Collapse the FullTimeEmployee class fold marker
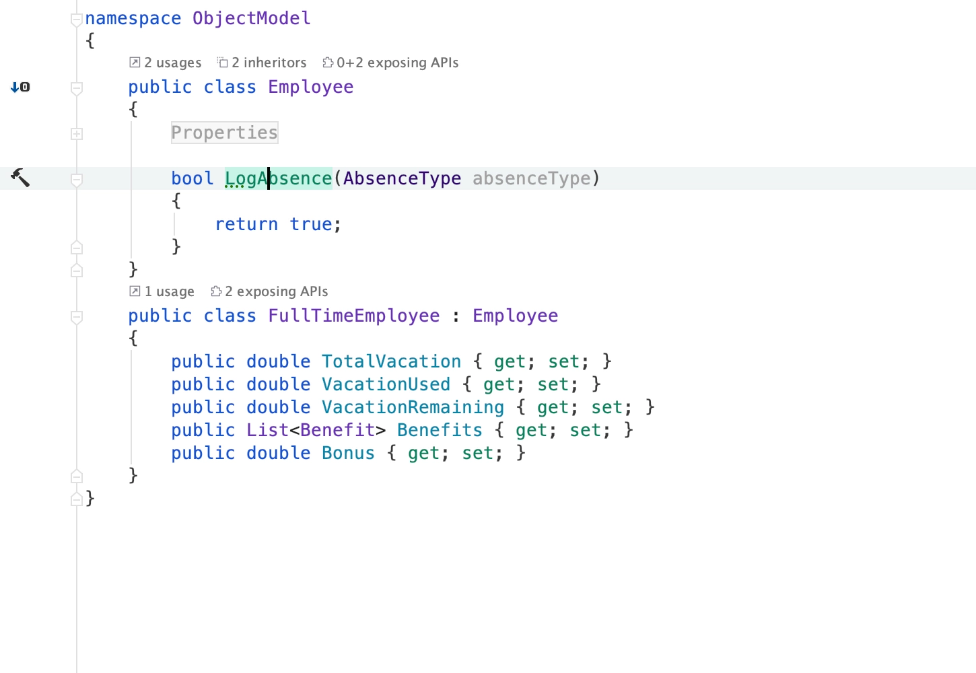 point(77,317)
